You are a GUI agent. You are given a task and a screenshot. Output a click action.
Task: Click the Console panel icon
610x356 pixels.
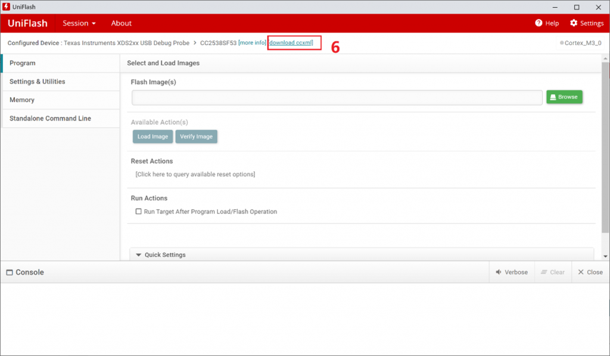tap(10, 273)
